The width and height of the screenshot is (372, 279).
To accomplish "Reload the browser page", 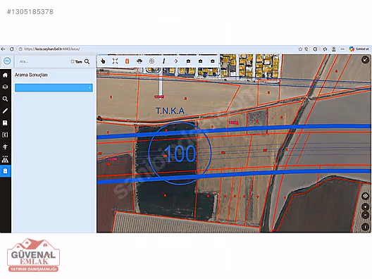I will pyautogui.click(x=11, y=49).
